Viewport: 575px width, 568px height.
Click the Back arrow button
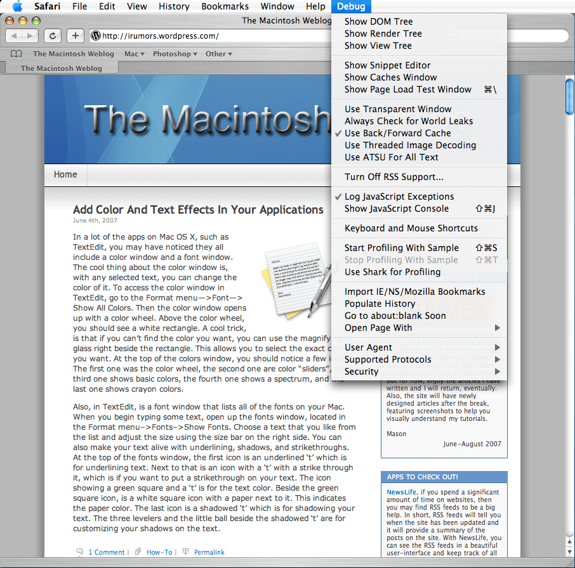pyautogui.click(x=14, y=35)
